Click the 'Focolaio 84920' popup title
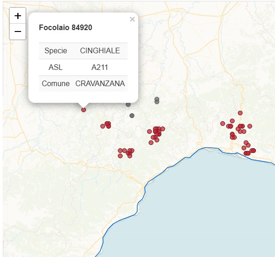Viewport: 275px width, 257px height. coord(65,28)
